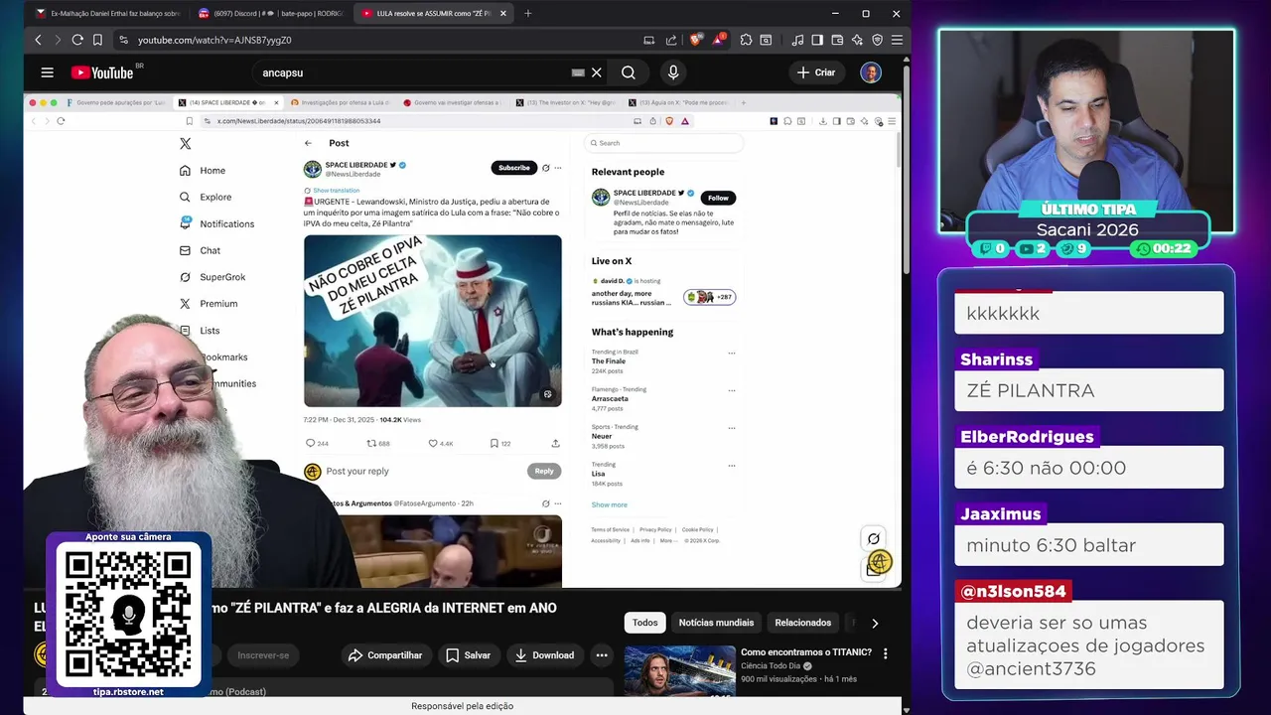Viewport: 1271px width, 715px height.
Task: Open the TITANIC recommended video thumbnail
Action: click(680, 670)
